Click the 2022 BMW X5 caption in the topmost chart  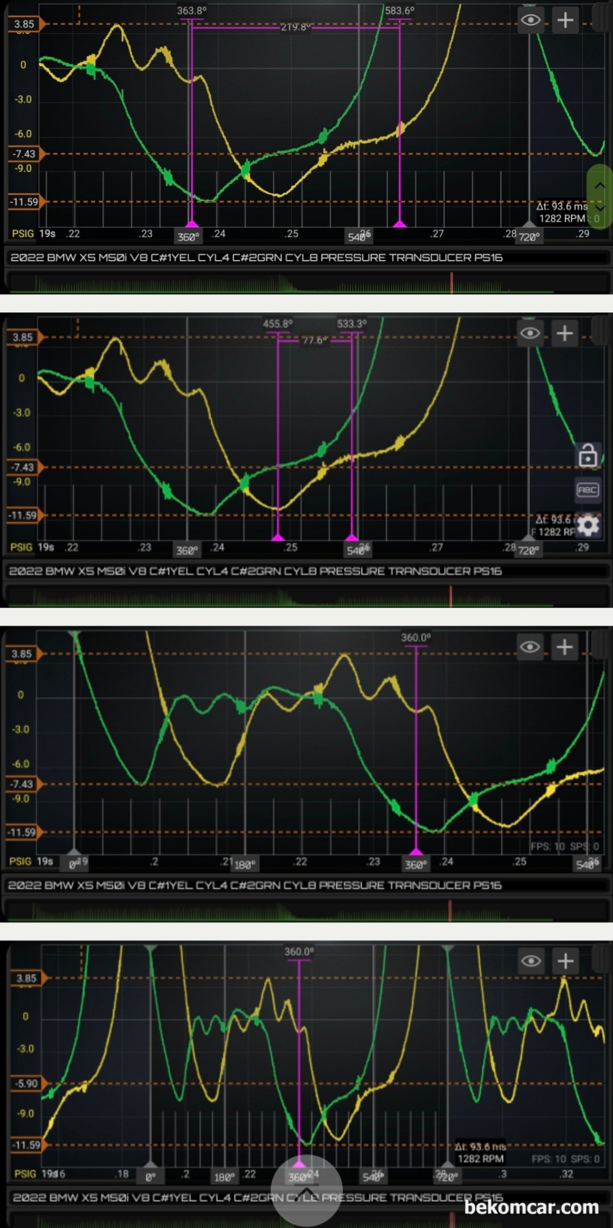[257, 257]
